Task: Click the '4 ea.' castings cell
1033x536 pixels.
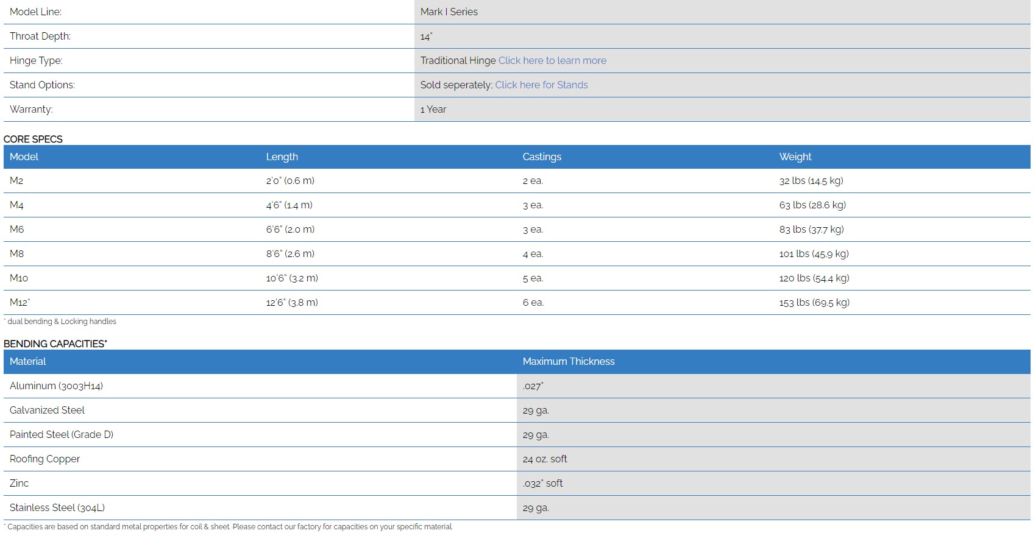Action: point(533,253)
